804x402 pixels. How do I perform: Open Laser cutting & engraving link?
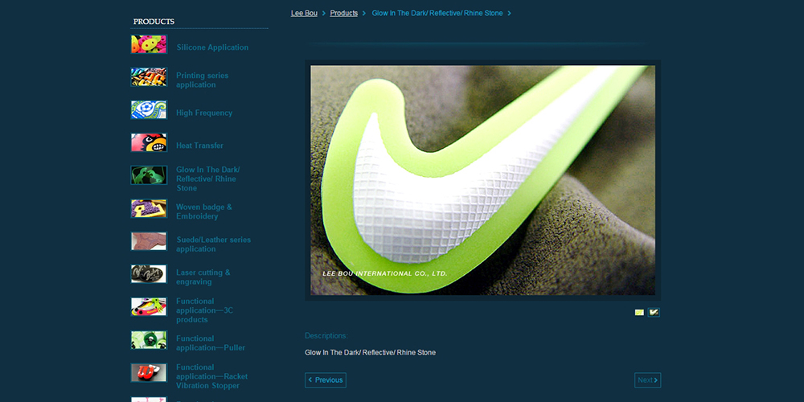(x=203, y=277)
